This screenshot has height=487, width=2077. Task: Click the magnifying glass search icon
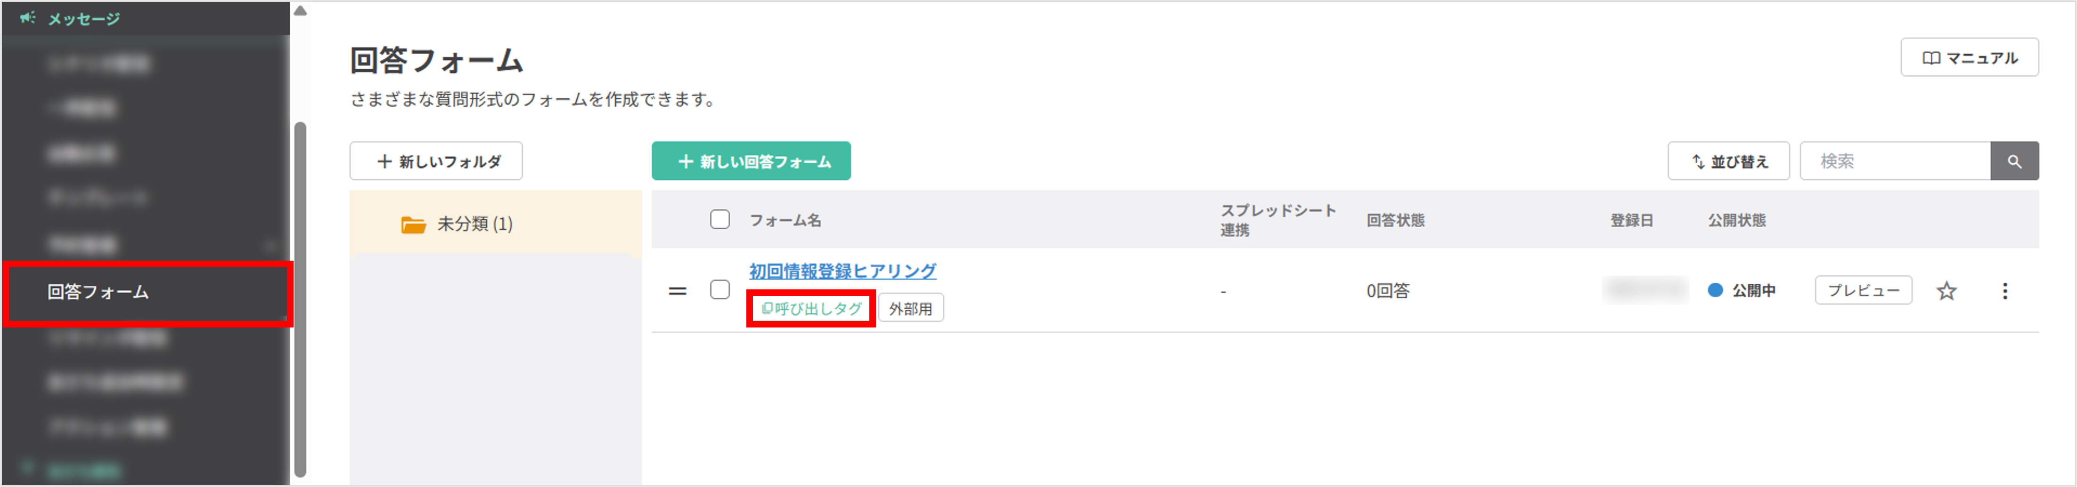pos(2016,160)
